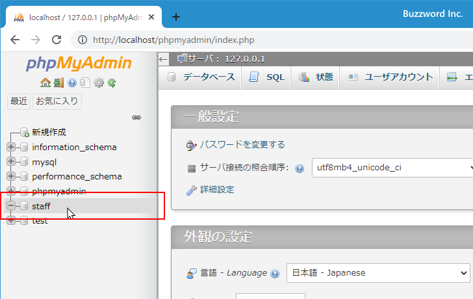Click the new database icon beside 新規作成
Screen dimensions: 473x299
pyautogui.click(x=25, y=132)
